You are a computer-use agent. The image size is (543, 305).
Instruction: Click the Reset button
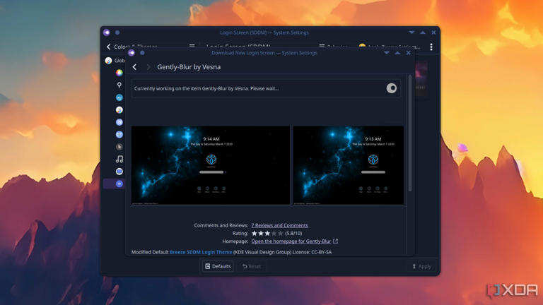(x=252, y=266)
